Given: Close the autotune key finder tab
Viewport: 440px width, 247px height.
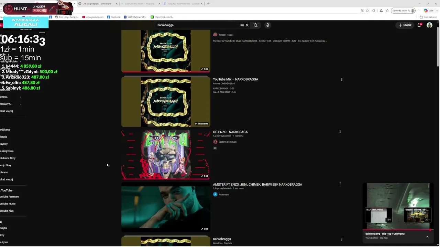Looking at the screenshot, I should click(x=159, y=3).
